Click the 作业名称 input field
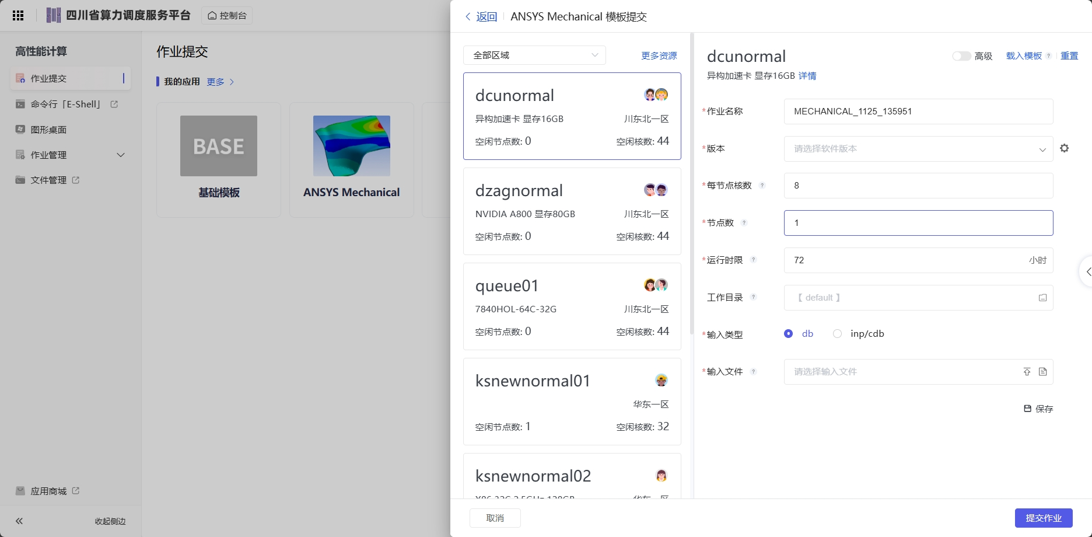 918,111
